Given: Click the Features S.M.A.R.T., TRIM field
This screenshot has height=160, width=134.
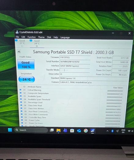Looking at the screenshot, I should click(x=93, y=82).
